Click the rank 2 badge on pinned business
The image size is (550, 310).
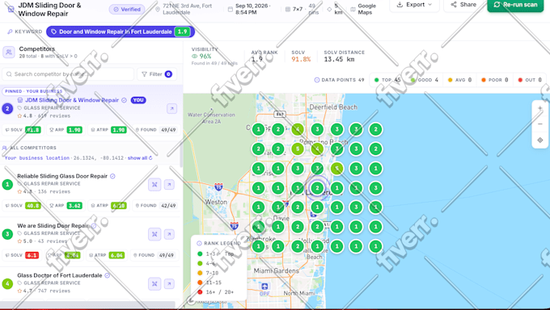click(7, 109)
